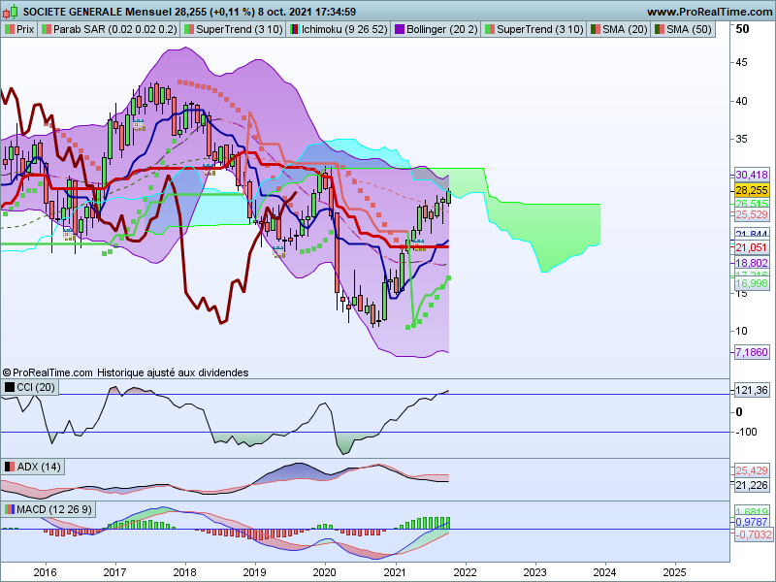Click the upper Bollinger value 30,418
The image size is (776, 582).
pyautogui.click(x=751, y=175)
